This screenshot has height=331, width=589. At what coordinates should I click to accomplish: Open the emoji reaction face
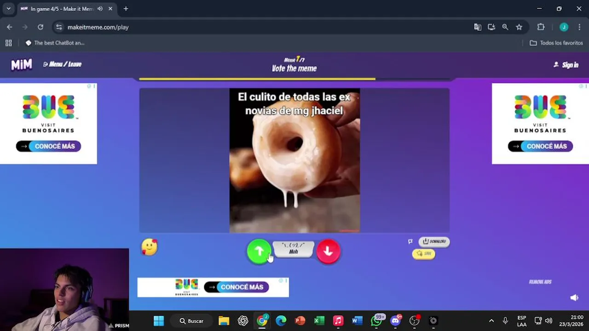(x=149, y=247)
